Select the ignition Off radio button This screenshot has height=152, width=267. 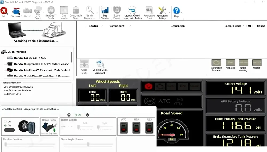tap(6, 122)
